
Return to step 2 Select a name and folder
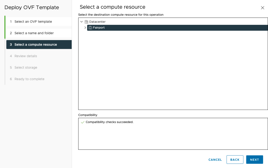pos(34,33)
